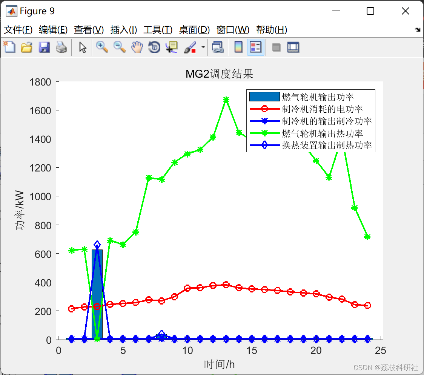424x375 pixels.
Task: Click the green asterisk line sample in legend
Action: point(264,133)
